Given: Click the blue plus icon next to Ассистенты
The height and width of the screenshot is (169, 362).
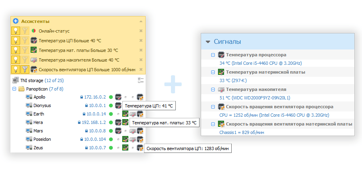Looking at the screenshot, I should tap(16, 21).
